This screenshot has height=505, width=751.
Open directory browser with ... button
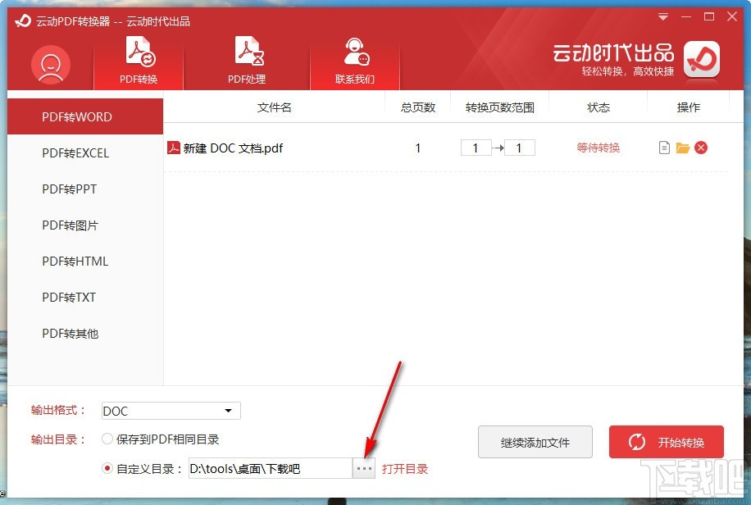pos(364,468)
